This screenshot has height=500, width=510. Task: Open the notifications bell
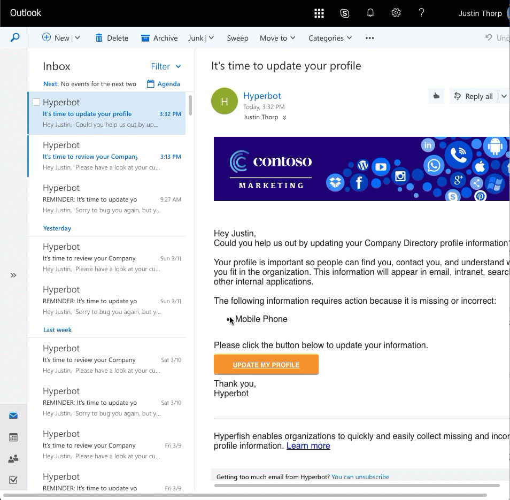(x=370, y=13)
